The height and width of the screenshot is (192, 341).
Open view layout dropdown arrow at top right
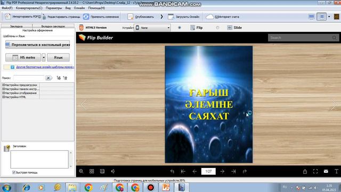tap(329, 17)
